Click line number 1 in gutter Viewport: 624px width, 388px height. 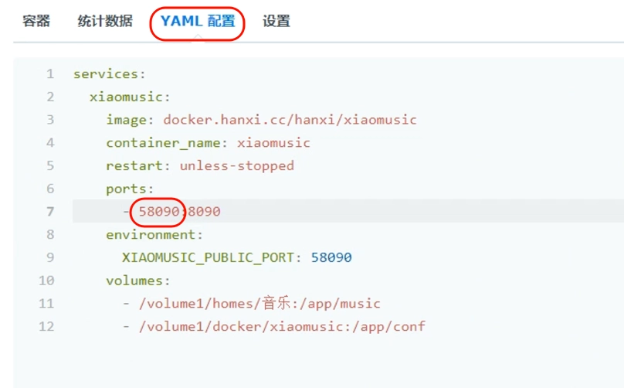coord(49,74)
